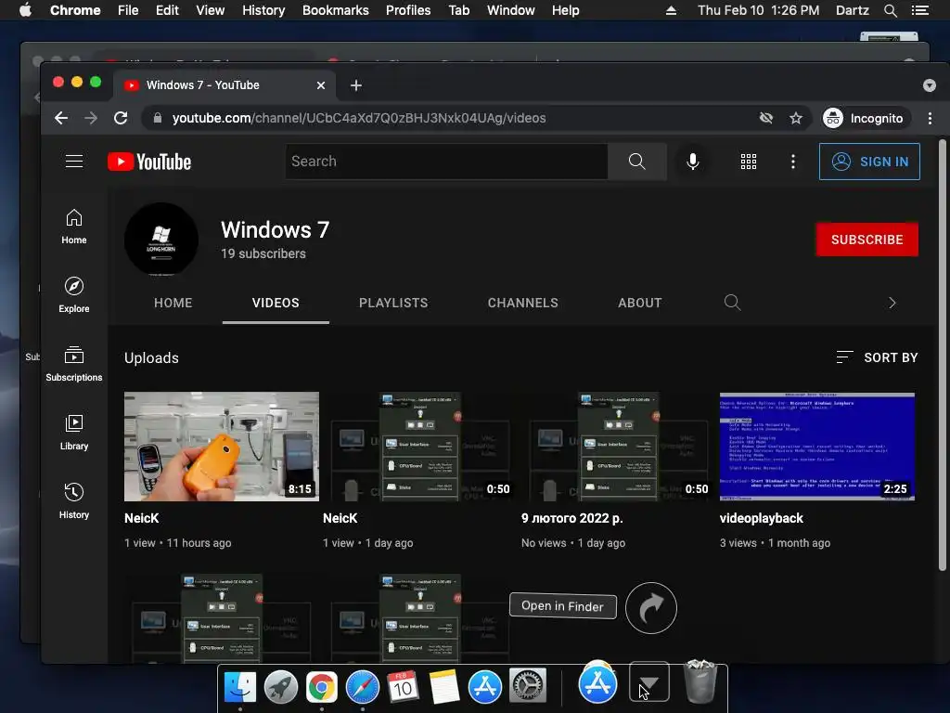Image resolution: width=950 pixels, height=713 pixels.
Task: Open the YouTube hamburger guide menu
Action: (x=74, y=162)
